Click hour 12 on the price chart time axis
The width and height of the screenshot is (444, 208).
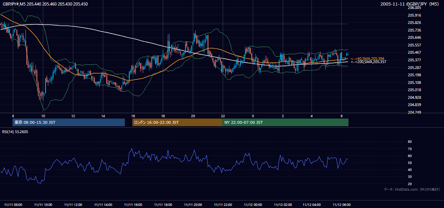point(73,116)
